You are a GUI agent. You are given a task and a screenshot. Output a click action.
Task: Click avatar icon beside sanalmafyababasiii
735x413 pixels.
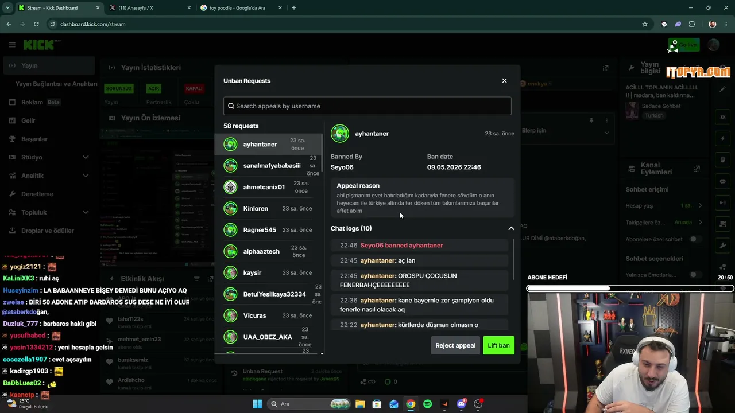(230, 166)
